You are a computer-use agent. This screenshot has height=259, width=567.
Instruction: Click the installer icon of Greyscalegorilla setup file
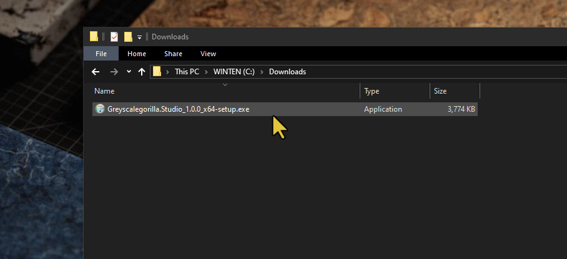click(100, 109)
